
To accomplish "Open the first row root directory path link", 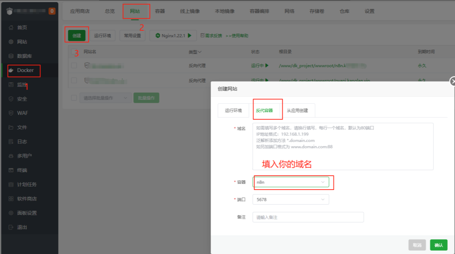I will (322, 66).
